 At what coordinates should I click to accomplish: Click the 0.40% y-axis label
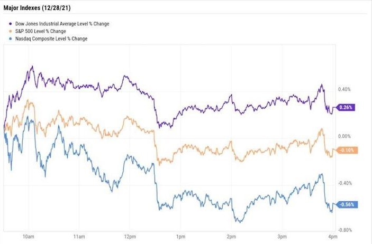pos(344,90)
